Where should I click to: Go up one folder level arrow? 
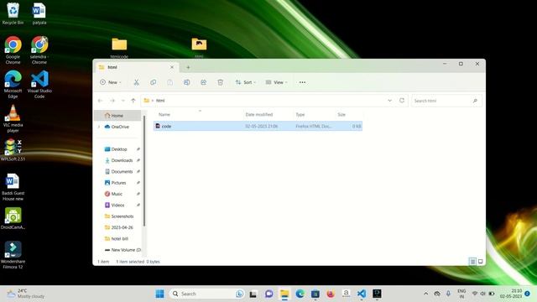(x=133, y=101)
